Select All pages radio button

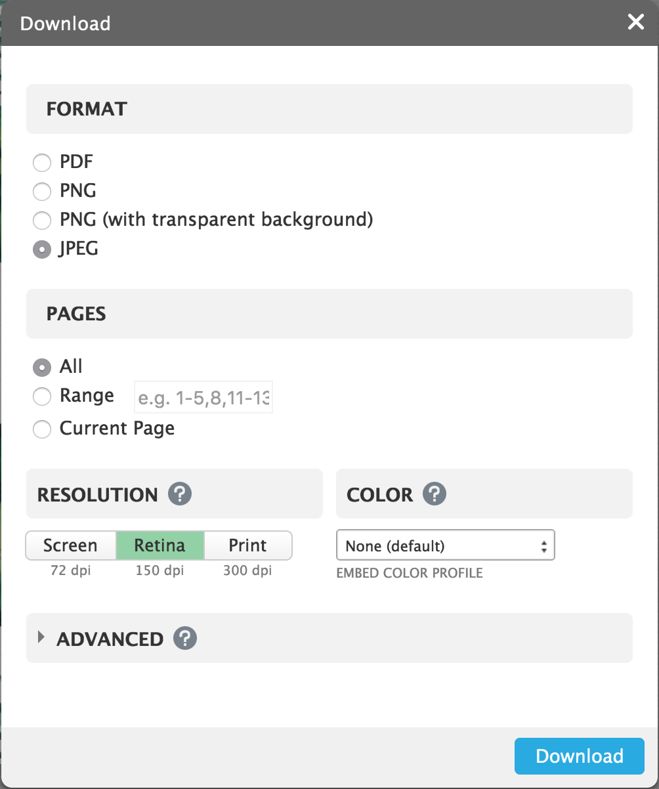[x=42, y=367]
